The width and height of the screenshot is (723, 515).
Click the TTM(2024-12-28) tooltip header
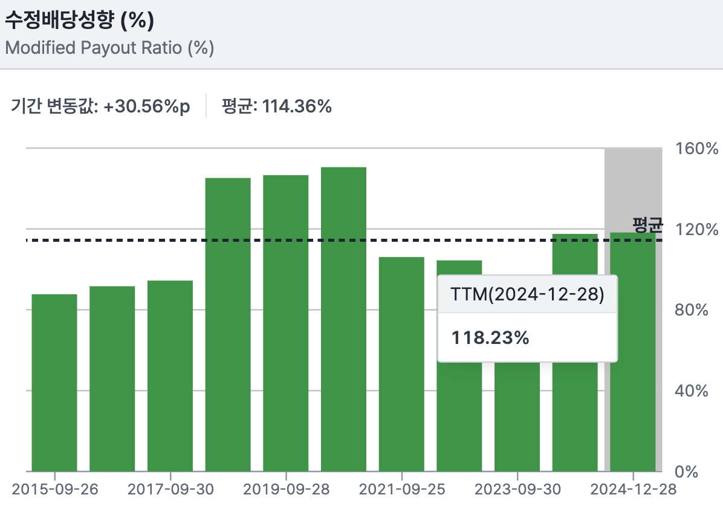tap(527, 294)
